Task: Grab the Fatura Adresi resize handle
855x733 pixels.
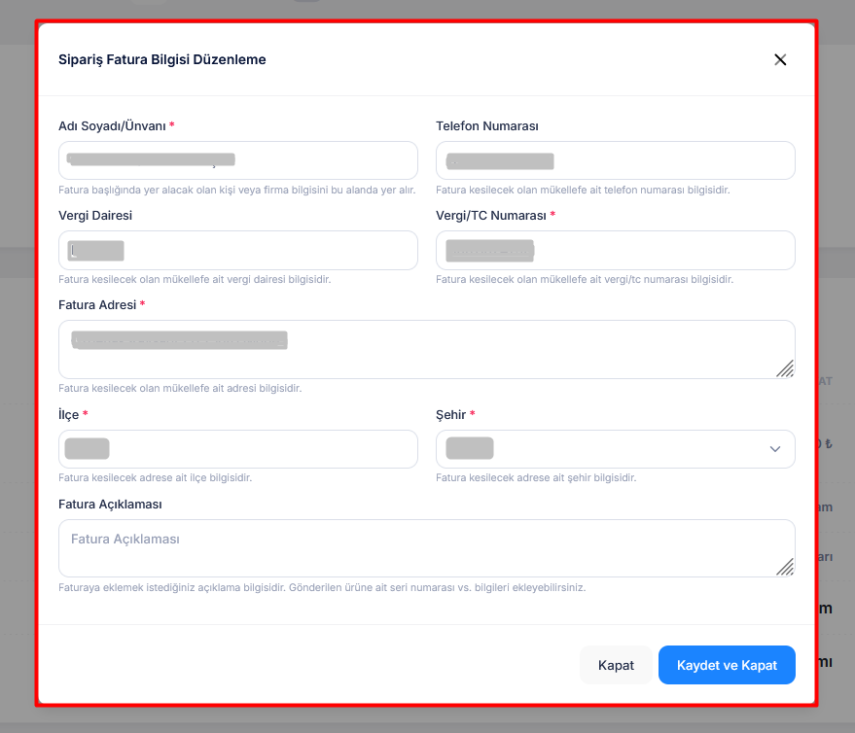Action: [785, 368]
